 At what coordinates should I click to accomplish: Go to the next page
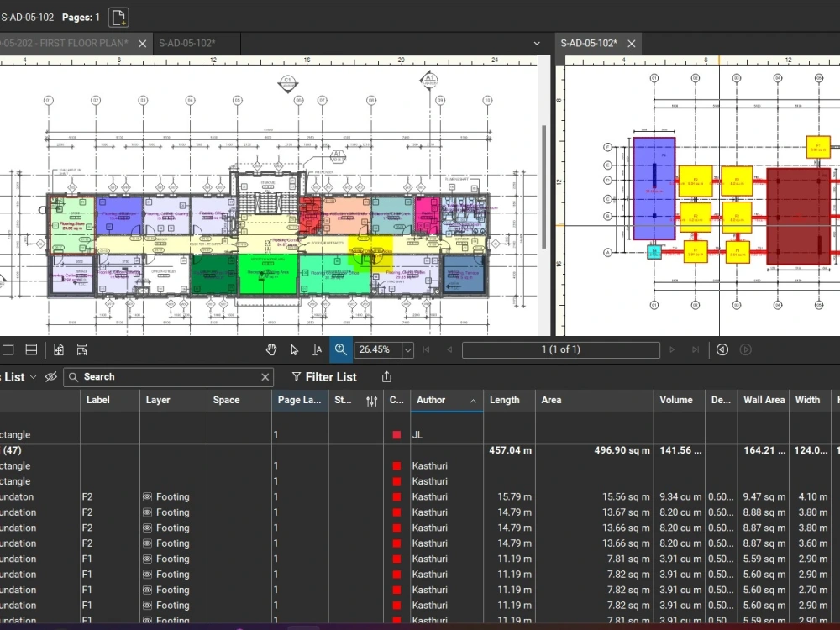(x=672, y=349)
